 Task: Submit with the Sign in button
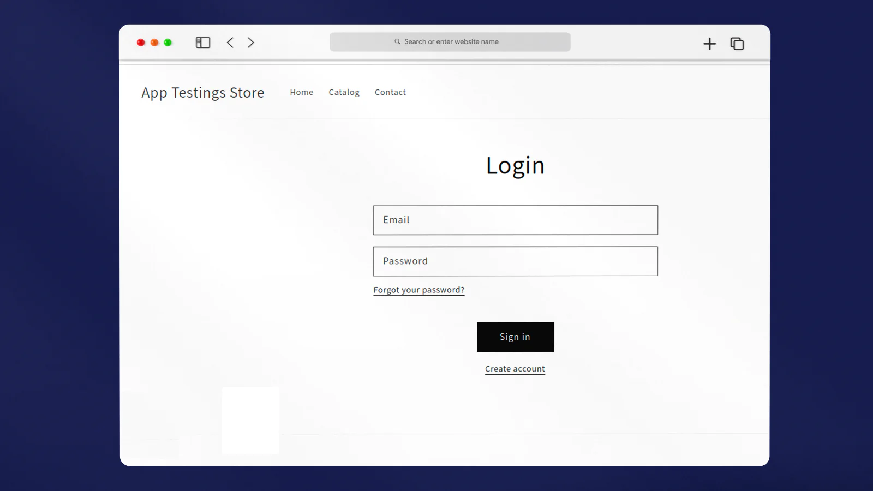[x=516, y=337]
